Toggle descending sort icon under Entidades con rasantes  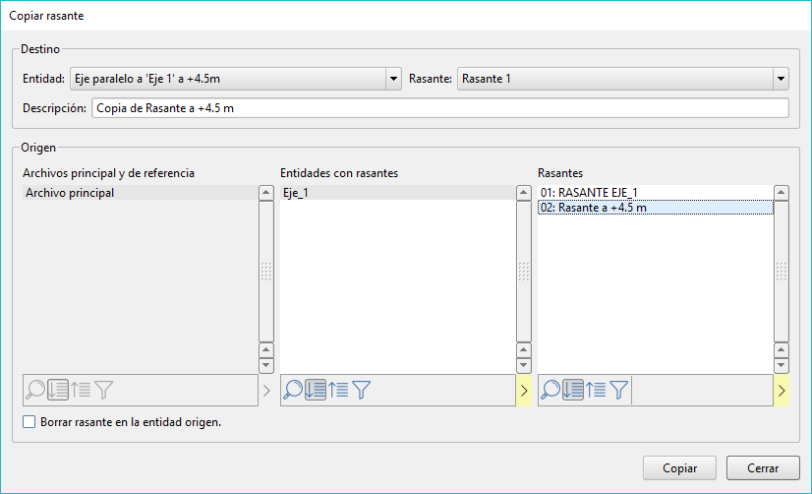(316, 390)
